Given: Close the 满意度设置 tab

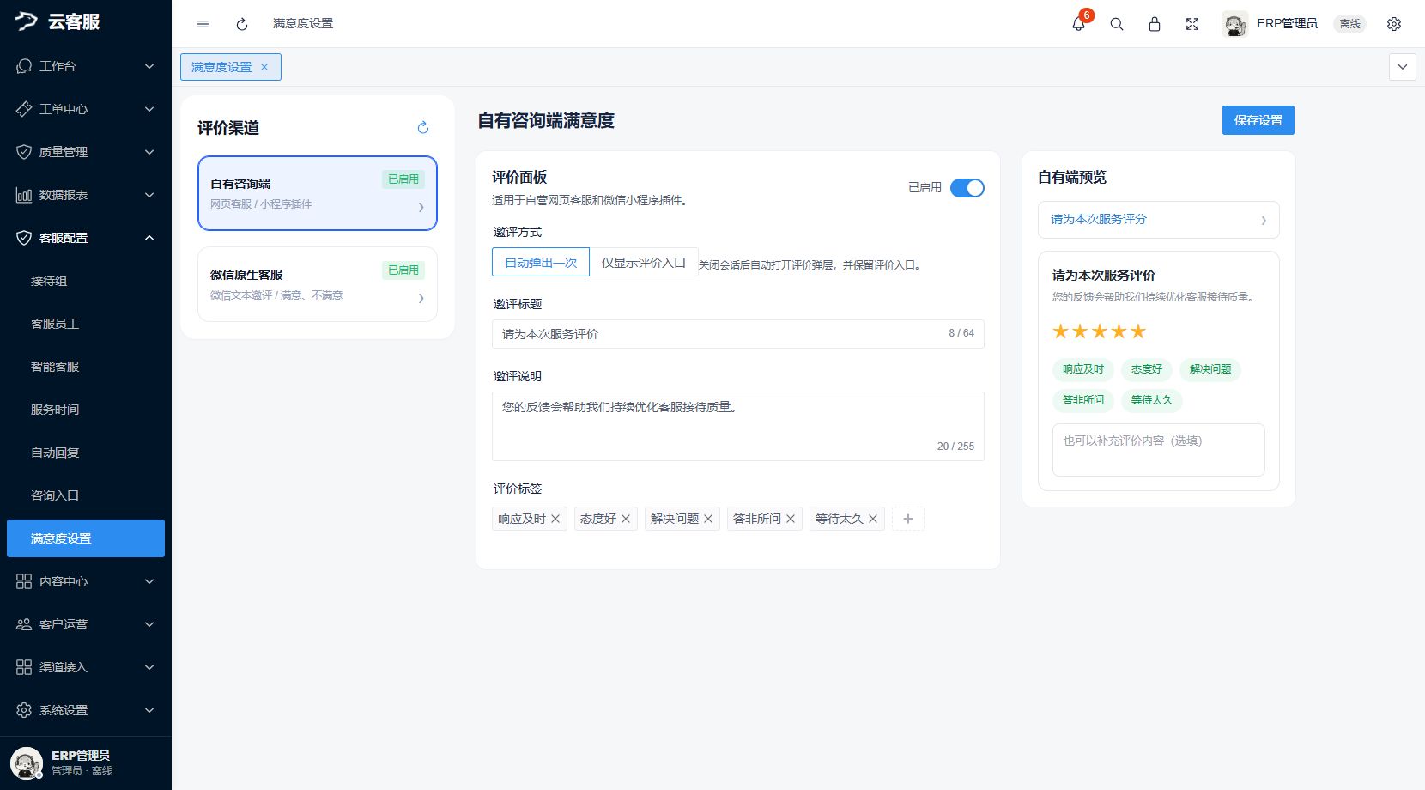Looking at the screenshot, I should tap(264, 67).
